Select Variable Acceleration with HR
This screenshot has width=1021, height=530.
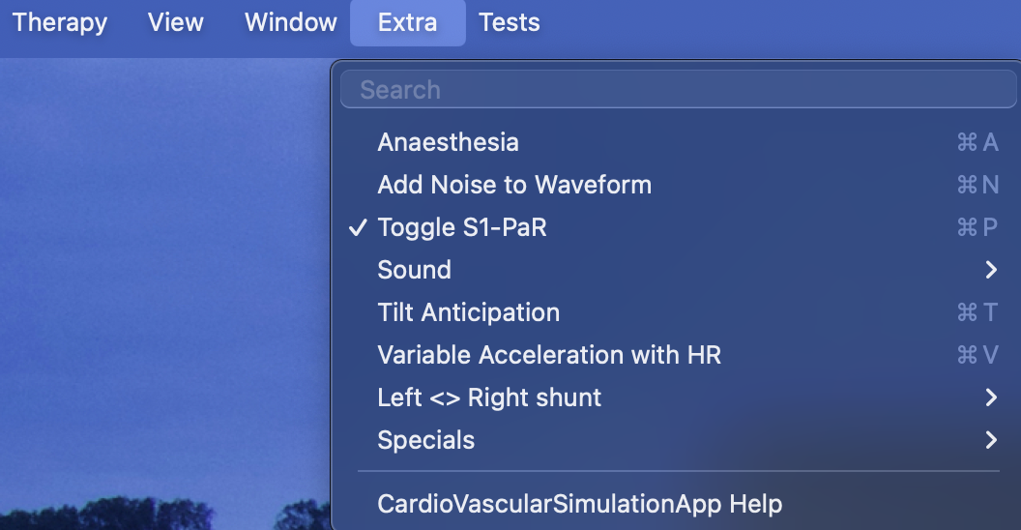click(549, 355)
